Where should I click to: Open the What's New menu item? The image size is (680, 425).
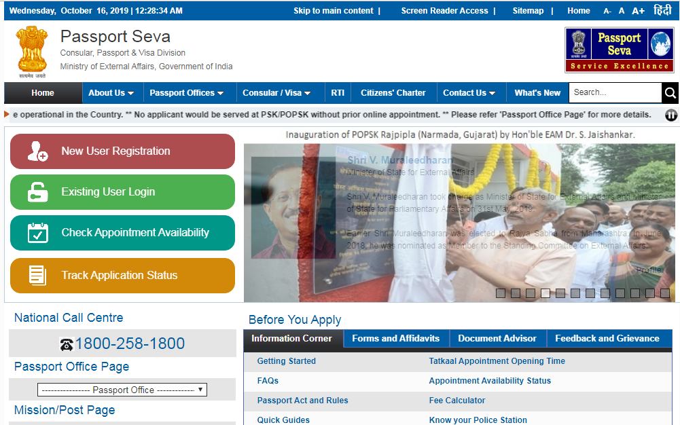[537, 93]
